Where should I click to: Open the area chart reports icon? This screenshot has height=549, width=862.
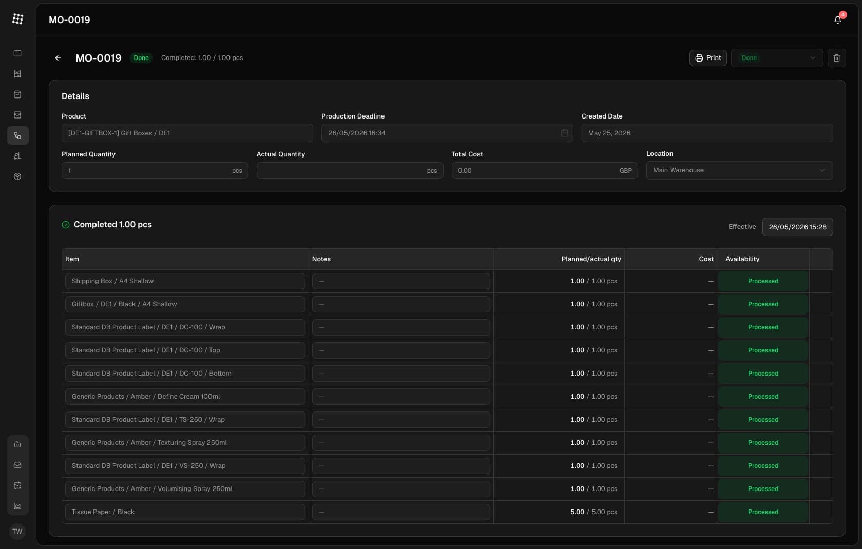17,506
